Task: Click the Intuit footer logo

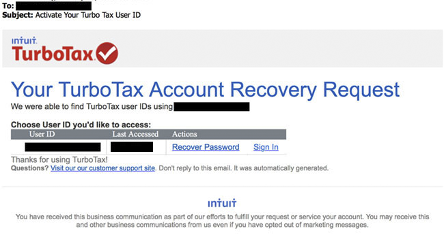Action: click(x=222, y=203)
